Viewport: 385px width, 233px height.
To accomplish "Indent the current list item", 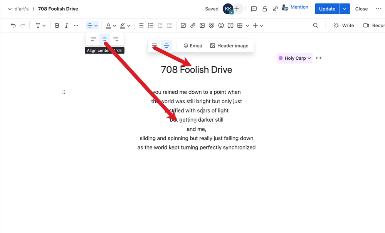I will pyautogui.click(x=170, y=25).
